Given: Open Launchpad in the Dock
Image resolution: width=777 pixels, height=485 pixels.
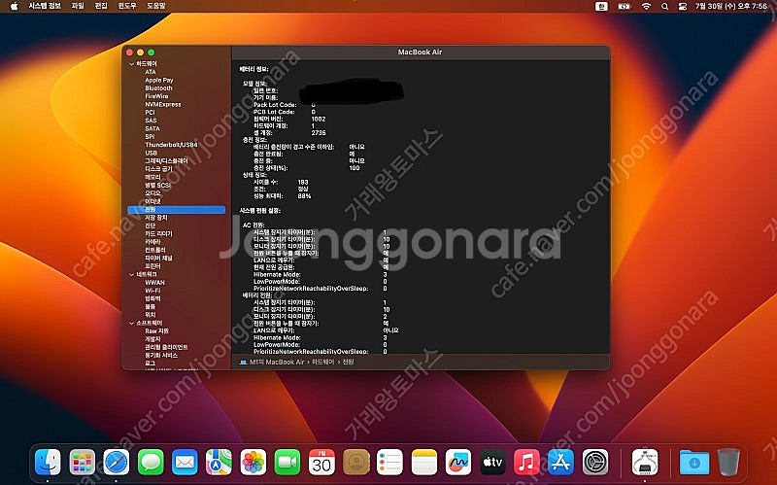Looking at the screenshot, I should tap(83, 463).
